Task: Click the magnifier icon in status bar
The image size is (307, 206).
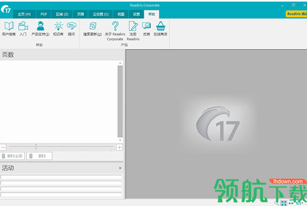Action: click(x=276, y=203)
